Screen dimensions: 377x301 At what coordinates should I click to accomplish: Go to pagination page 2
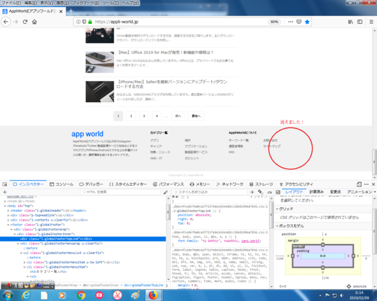[x=131, y=116]
